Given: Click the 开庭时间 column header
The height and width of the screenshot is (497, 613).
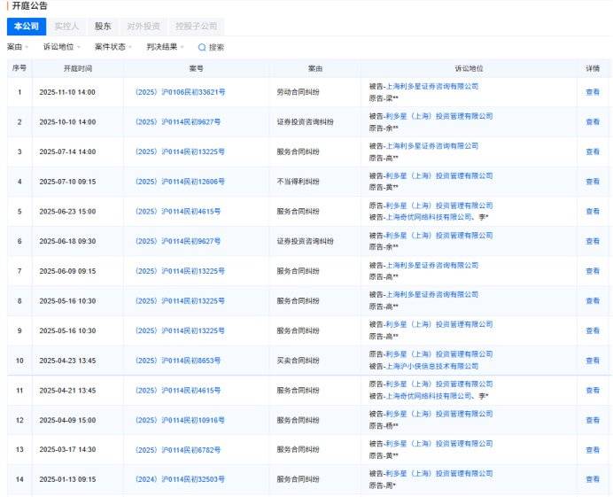Looking at the screenshot, I should 77,68.
